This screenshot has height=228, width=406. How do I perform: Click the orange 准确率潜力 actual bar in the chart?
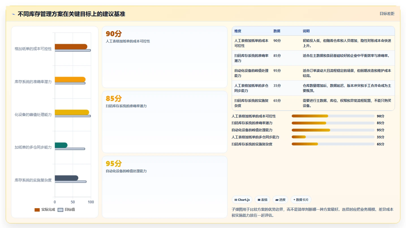tap(70, 79)
